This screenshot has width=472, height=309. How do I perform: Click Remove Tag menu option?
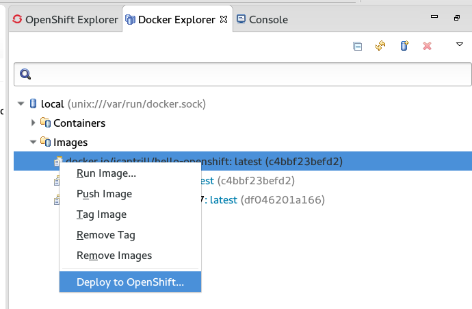(105, 235)
